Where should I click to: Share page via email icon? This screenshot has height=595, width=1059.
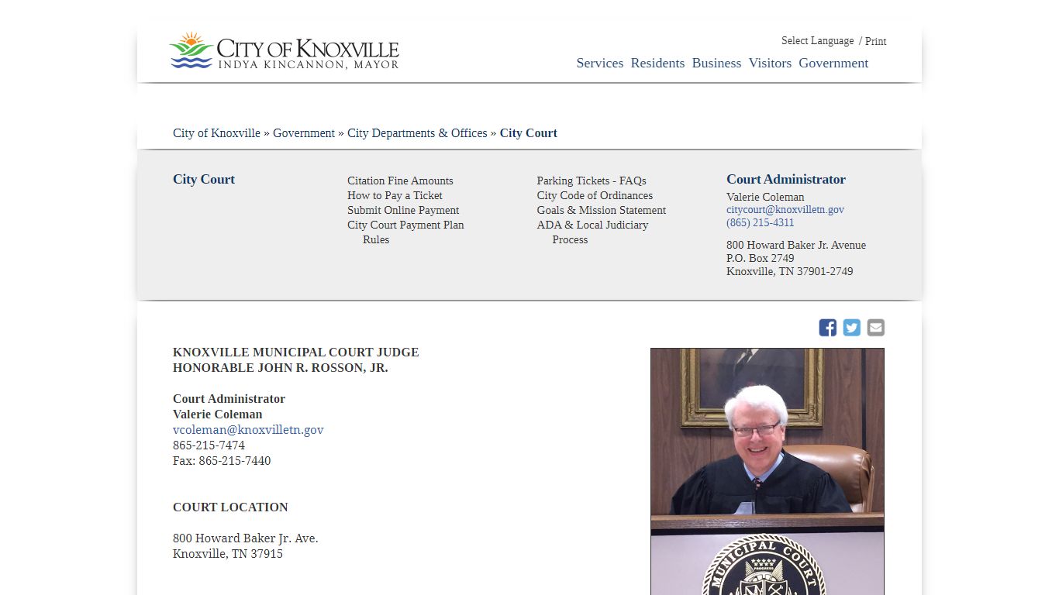click(x=876, y=328)
